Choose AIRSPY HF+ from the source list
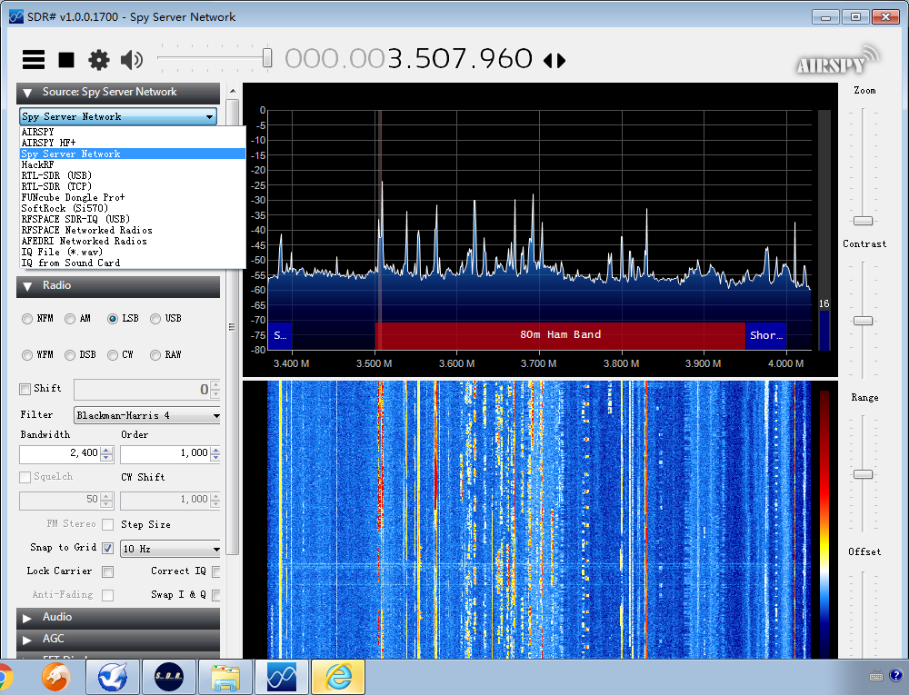The image size is (909, 695). 133,143
